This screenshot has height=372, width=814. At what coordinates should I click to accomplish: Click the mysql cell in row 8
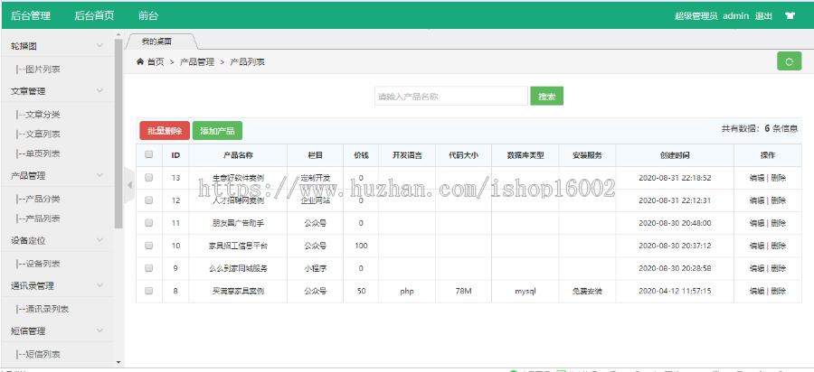point(525,291)
